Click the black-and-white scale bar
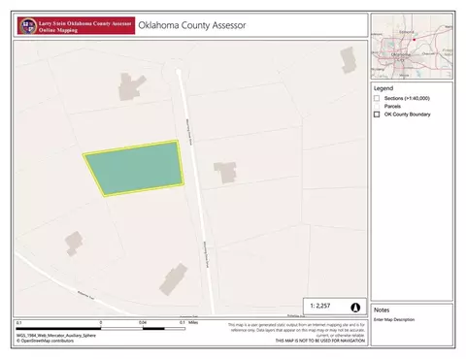 click(101, 329)
